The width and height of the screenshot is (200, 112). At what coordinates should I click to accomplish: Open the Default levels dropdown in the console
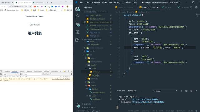46,74
